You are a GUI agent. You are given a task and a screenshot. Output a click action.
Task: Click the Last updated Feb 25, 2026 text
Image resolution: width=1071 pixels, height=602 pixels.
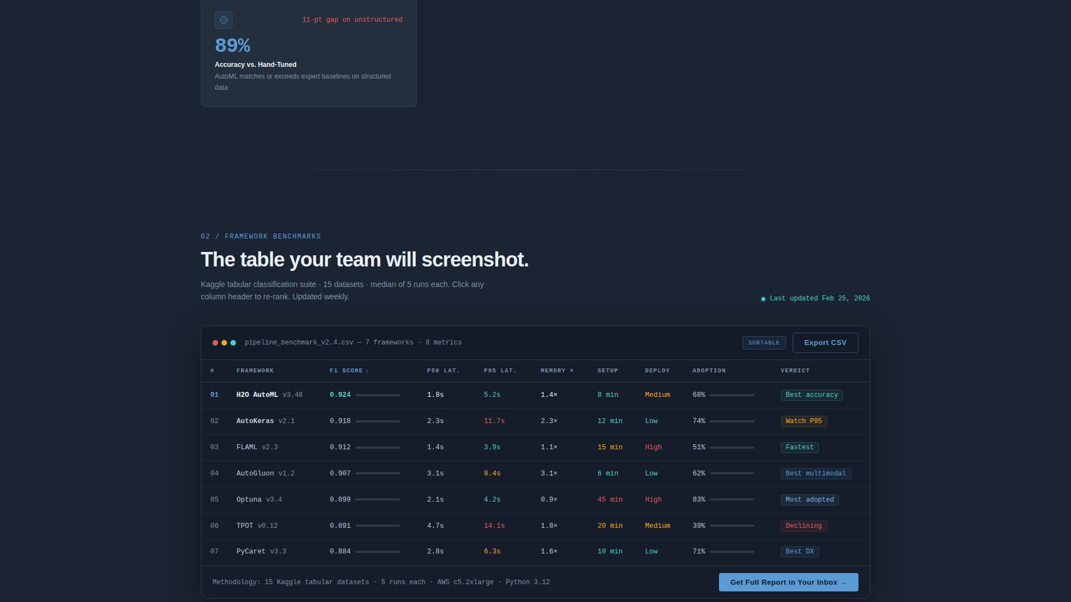[819, 299]
